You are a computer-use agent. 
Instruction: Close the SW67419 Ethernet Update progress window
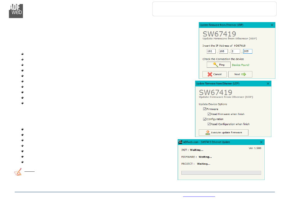click(261, 142)
